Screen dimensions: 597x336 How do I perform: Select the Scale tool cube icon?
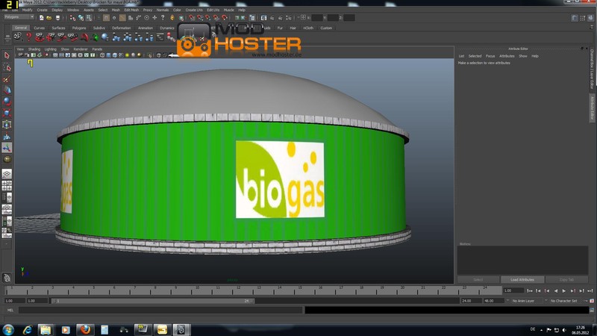[7, 113]
